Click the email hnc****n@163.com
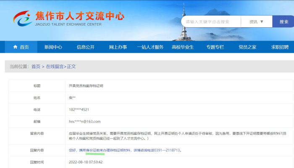The image size is (294, 168). click(x=85, y=121)
